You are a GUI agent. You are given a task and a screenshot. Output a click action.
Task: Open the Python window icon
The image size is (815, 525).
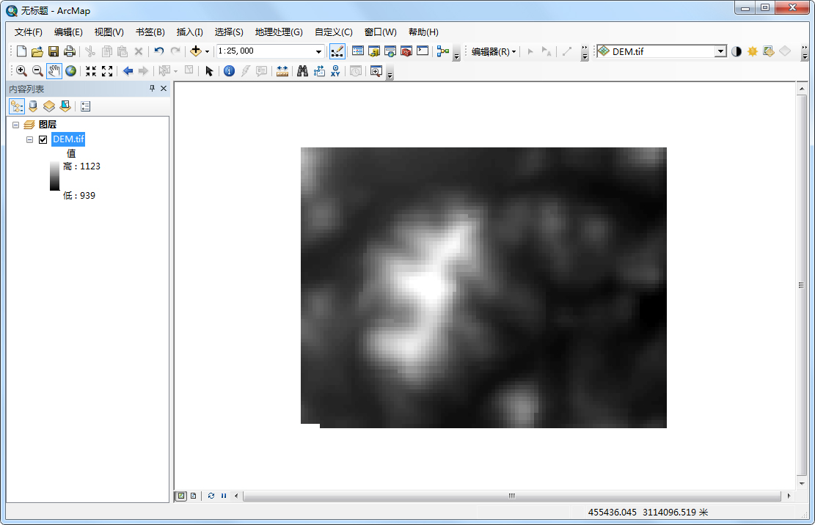423,51
